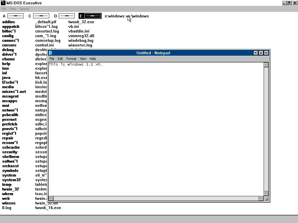Select drive C icon
Viewport: 298px width, 223px height.
pos(41,16)
